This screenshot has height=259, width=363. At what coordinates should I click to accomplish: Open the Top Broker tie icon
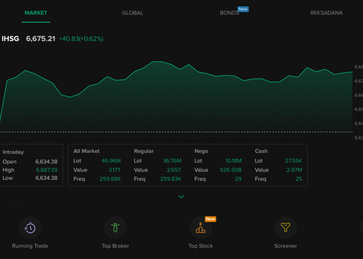[x=115, y=227]
